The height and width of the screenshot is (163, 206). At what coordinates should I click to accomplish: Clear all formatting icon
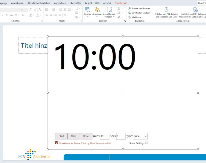[x=40, y=9]
